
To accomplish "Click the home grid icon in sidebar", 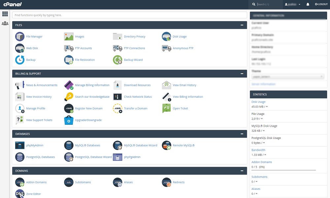I will point(5,14).
